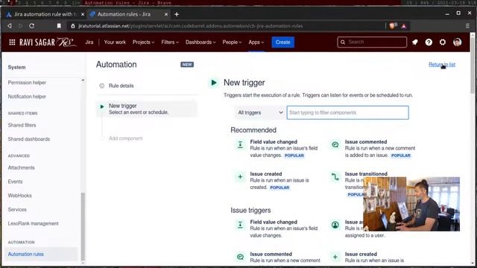
Task: Reload the page with the refresh icon
Action: pyautogui.click(x=31, y=26)
